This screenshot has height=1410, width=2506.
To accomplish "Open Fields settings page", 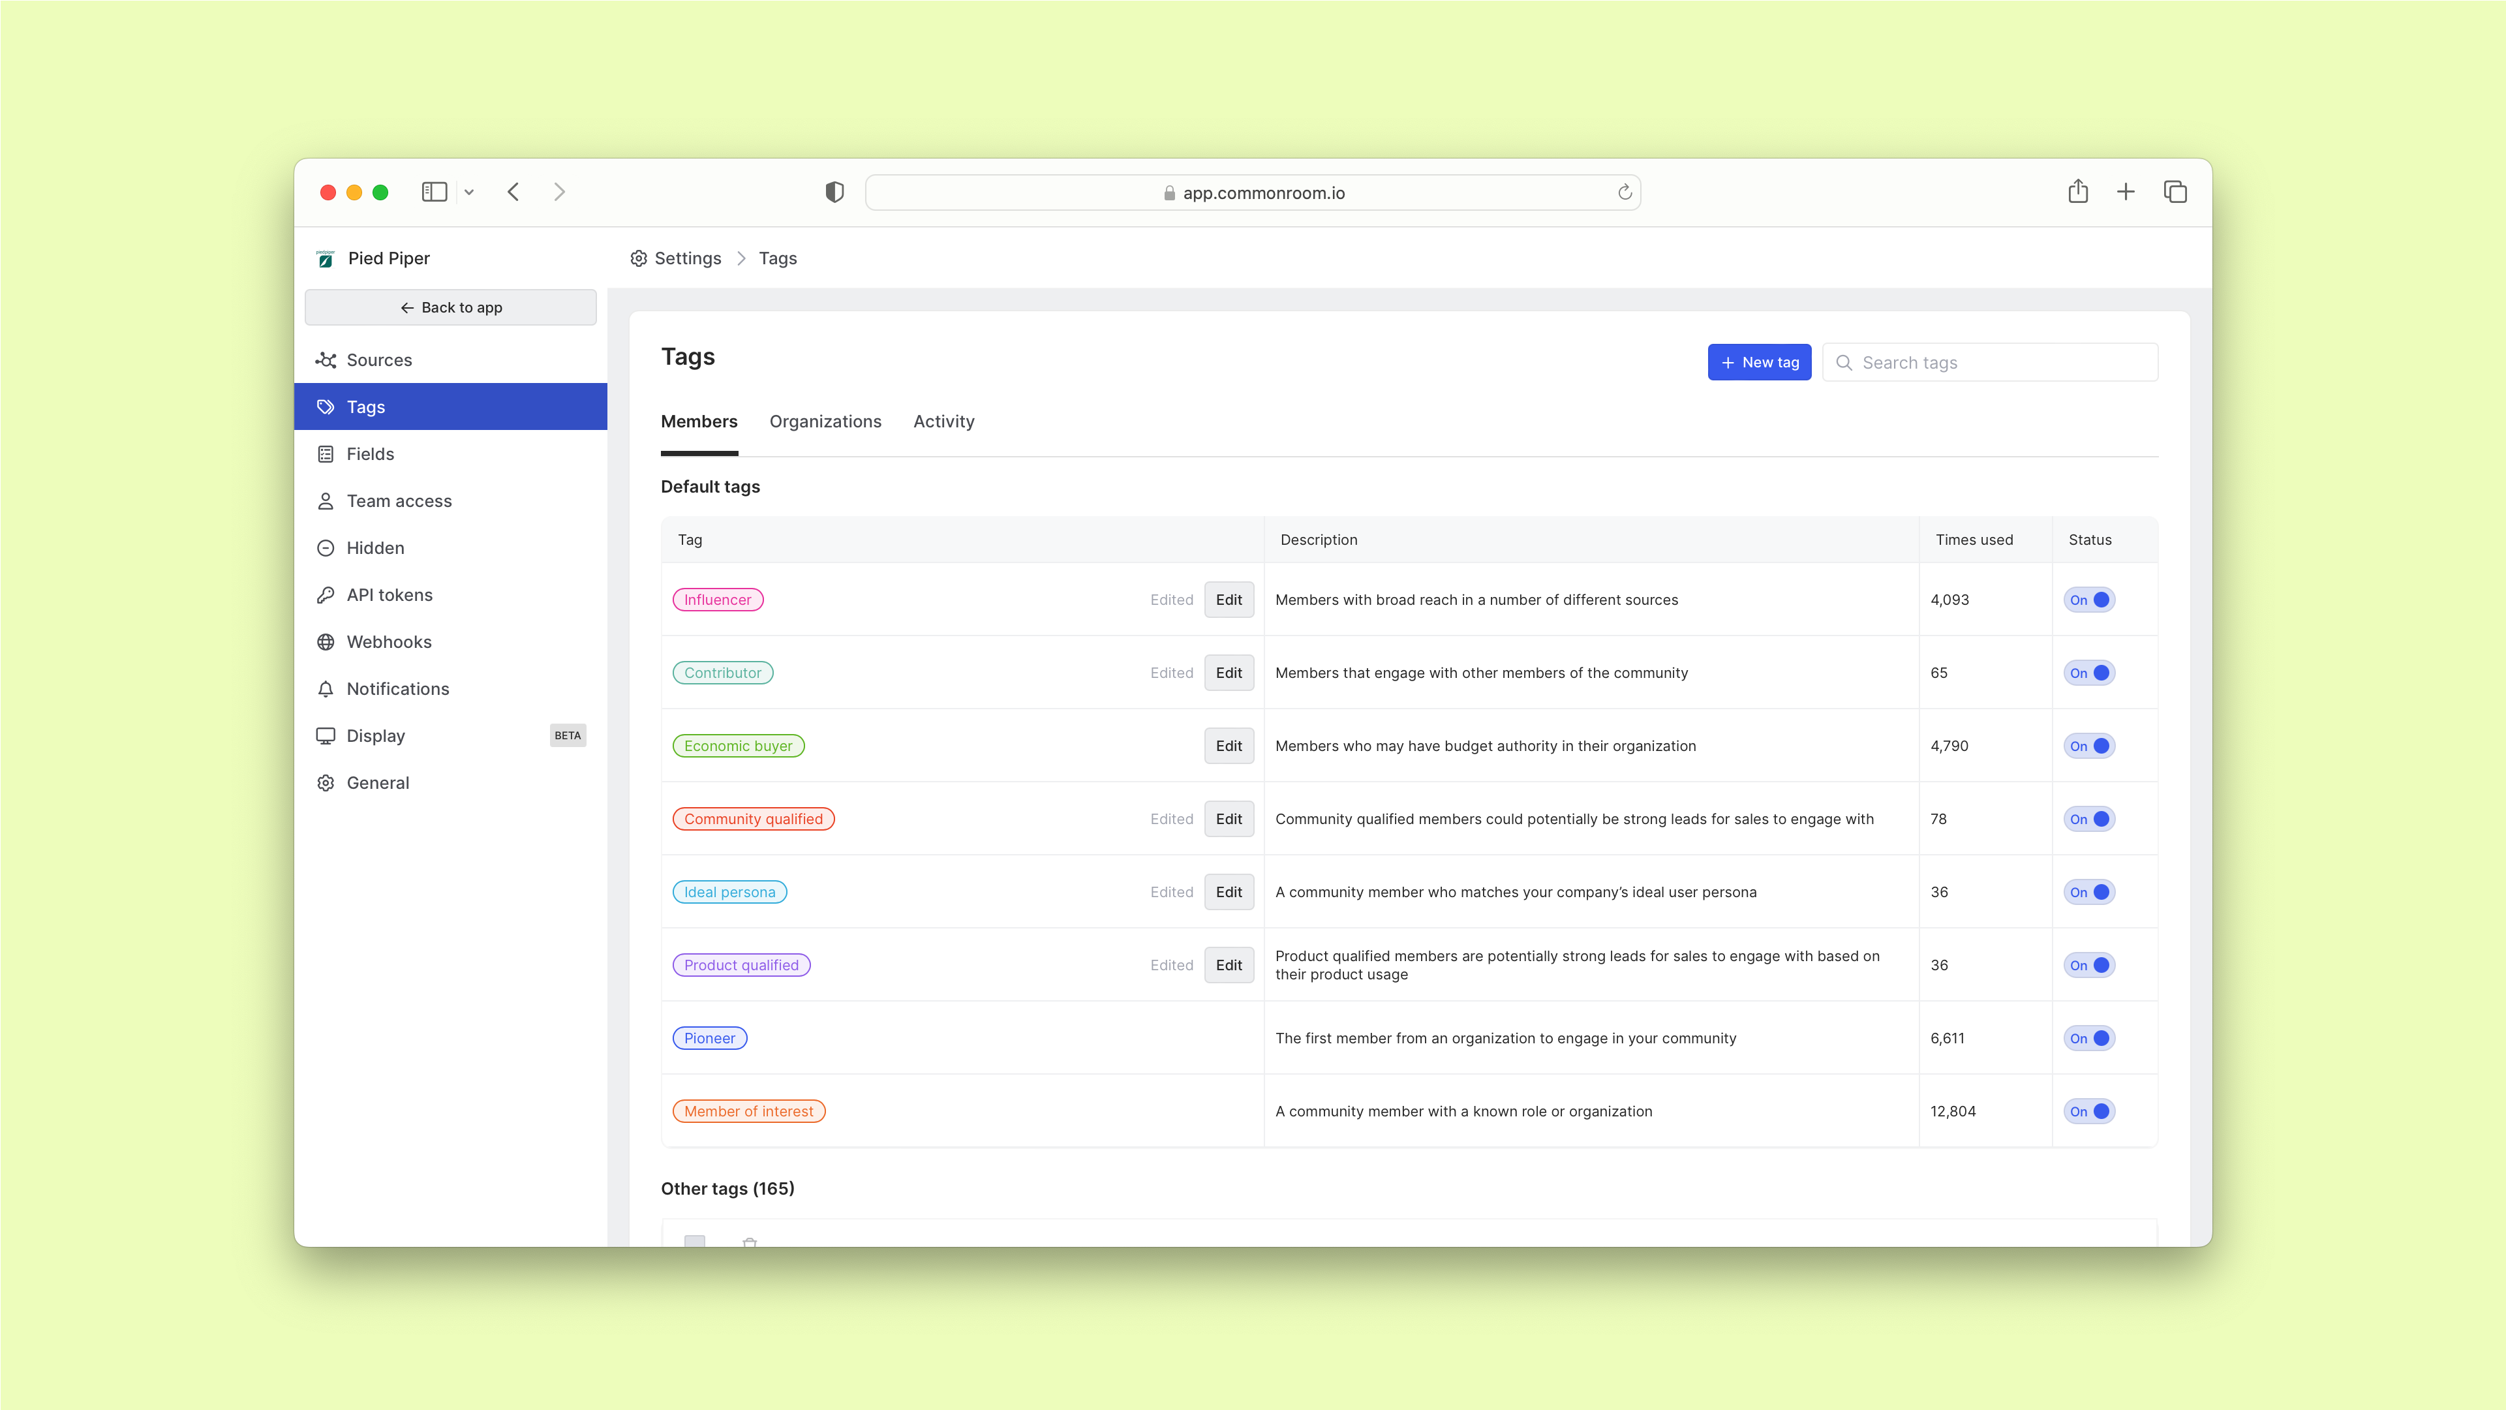I will (x=370, y=454).
